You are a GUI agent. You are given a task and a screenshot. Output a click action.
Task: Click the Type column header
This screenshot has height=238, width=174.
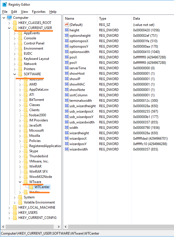[x=114, y=19]
